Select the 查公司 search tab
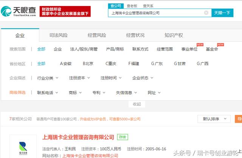 click(116, 6)
